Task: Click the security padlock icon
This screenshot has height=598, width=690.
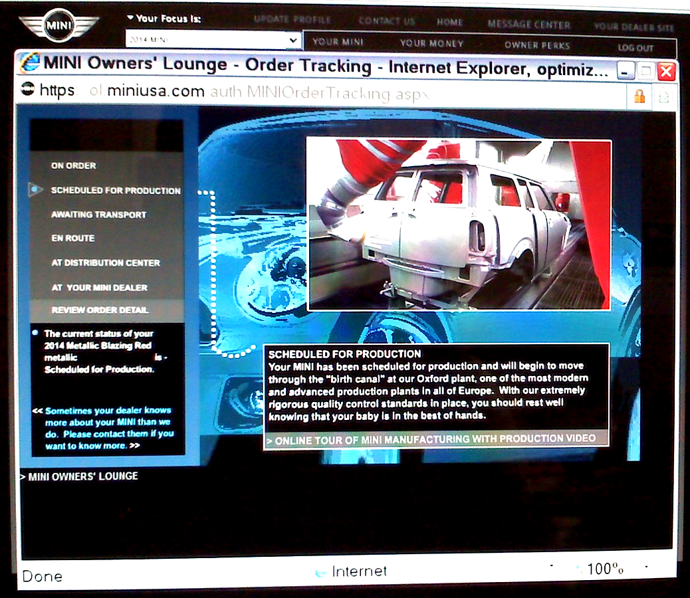Action: coord(639,96)
